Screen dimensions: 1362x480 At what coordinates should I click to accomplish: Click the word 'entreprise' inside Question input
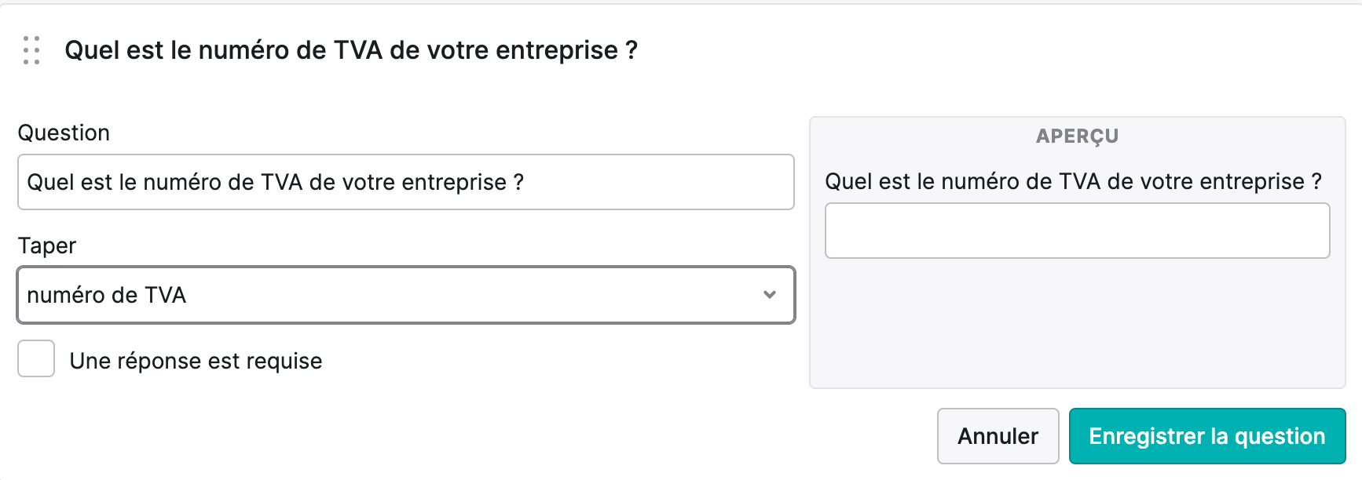click(454, 182)
